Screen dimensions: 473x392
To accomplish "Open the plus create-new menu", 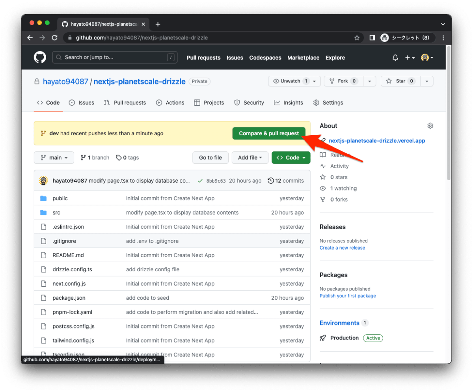I will pos(410,58).
